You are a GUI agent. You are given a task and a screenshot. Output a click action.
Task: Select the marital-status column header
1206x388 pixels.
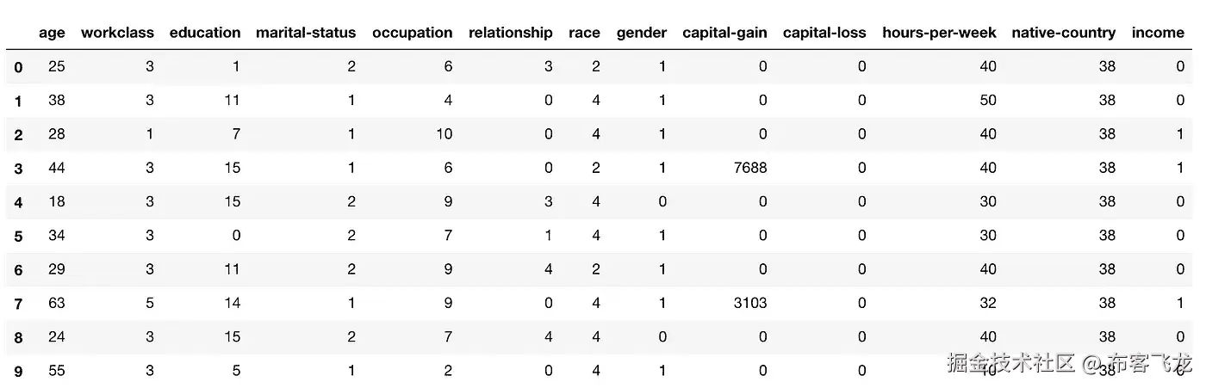coord(306,33)
